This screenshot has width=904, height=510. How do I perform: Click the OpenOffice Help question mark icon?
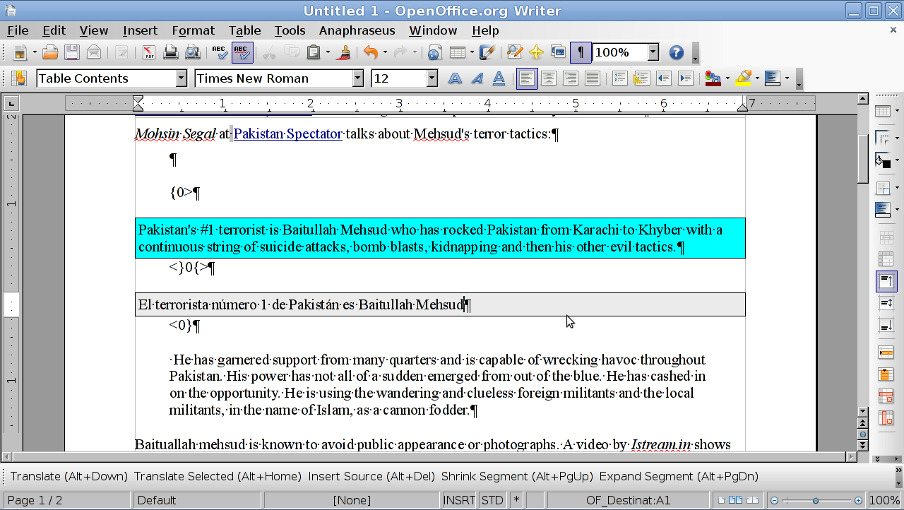point(676,52)
